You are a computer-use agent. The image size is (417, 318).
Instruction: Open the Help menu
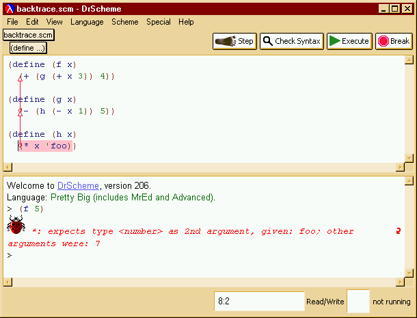[x=186, y=22]
